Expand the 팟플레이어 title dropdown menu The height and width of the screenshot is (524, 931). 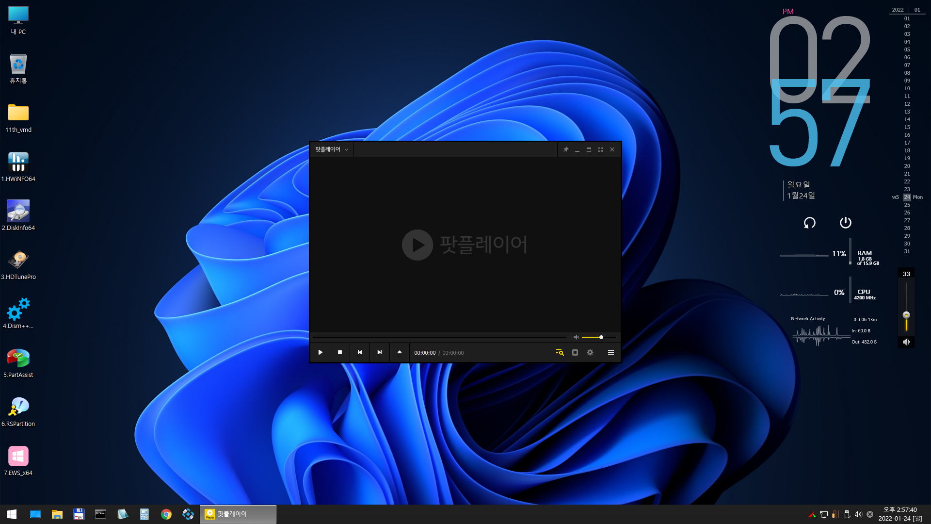[332, 149]
